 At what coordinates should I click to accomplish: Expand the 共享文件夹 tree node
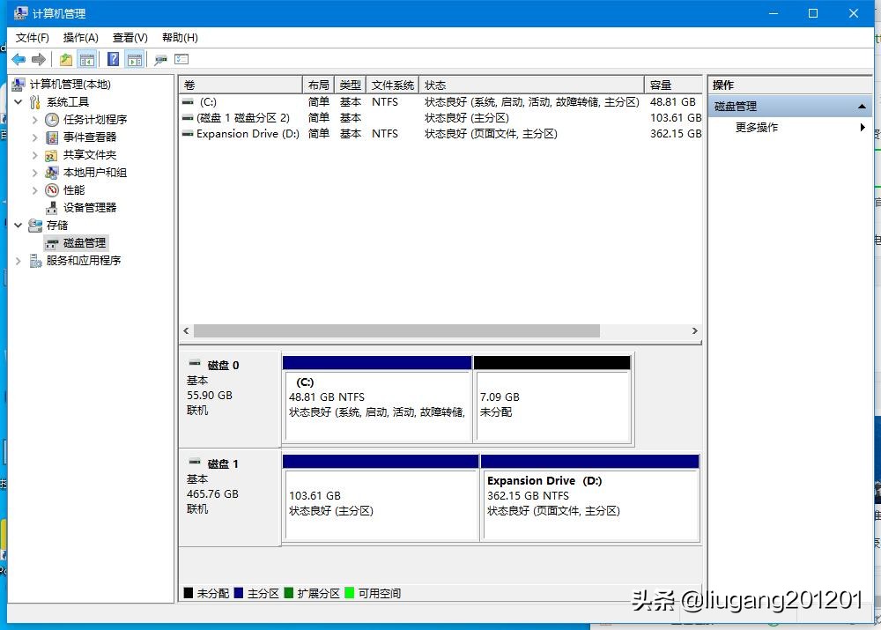tap(35, 155)
